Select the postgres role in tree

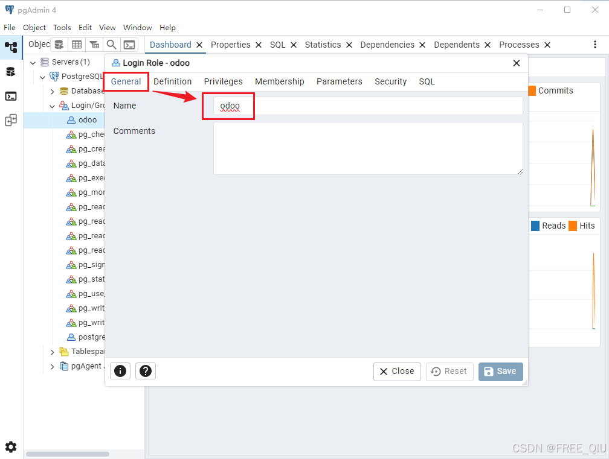coord(86,337)
